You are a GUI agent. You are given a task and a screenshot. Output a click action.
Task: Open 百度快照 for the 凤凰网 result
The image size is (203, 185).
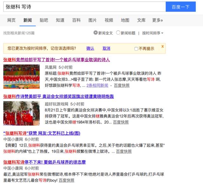(122, 86)
